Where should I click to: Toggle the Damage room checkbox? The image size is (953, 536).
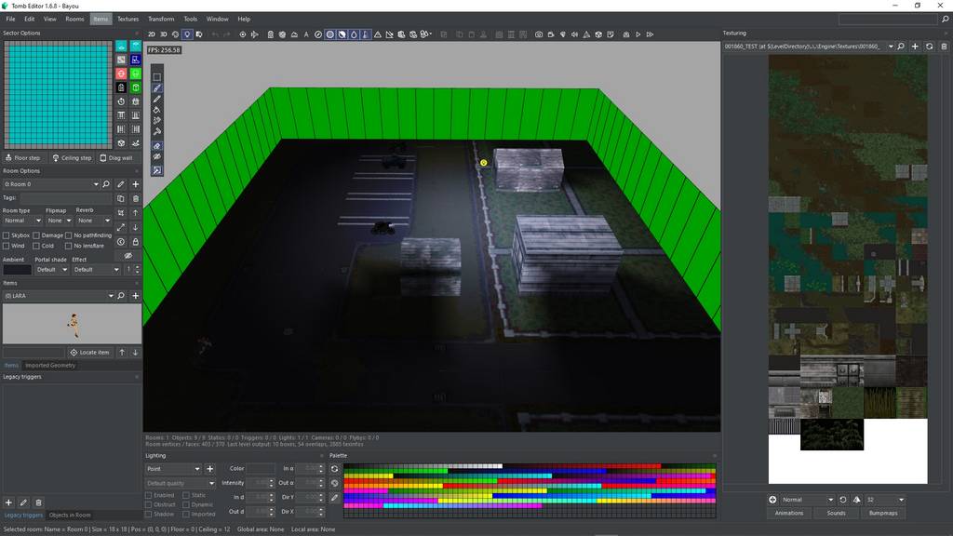coord(37,235)
